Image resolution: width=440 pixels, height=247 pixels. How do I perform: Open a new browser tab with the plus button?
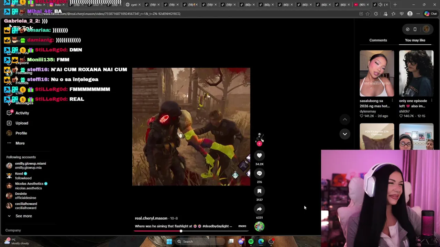395,4
